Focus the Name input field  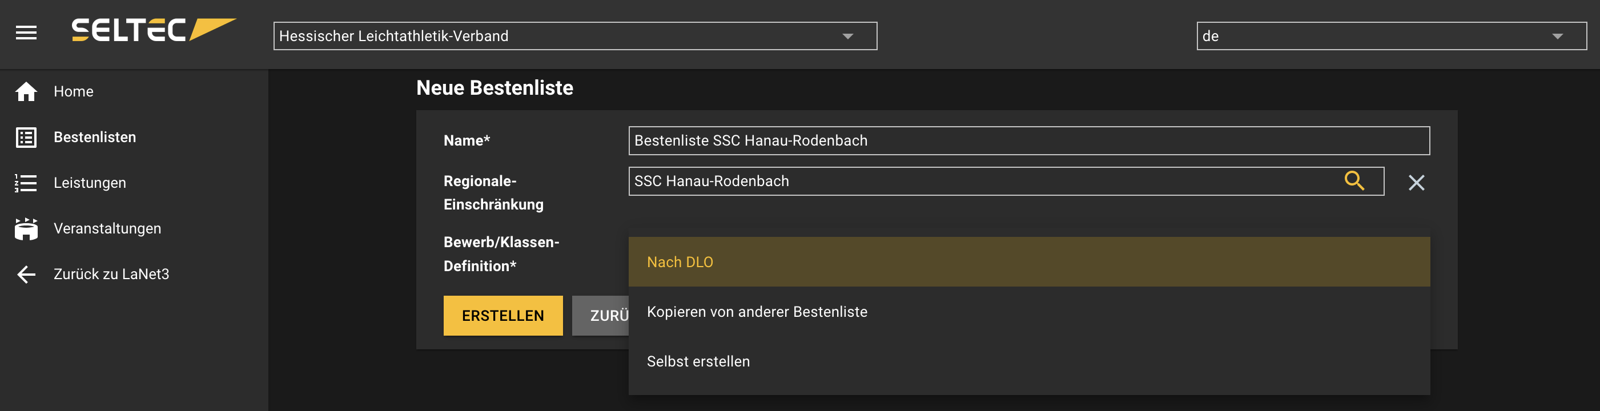point(1028,140)
